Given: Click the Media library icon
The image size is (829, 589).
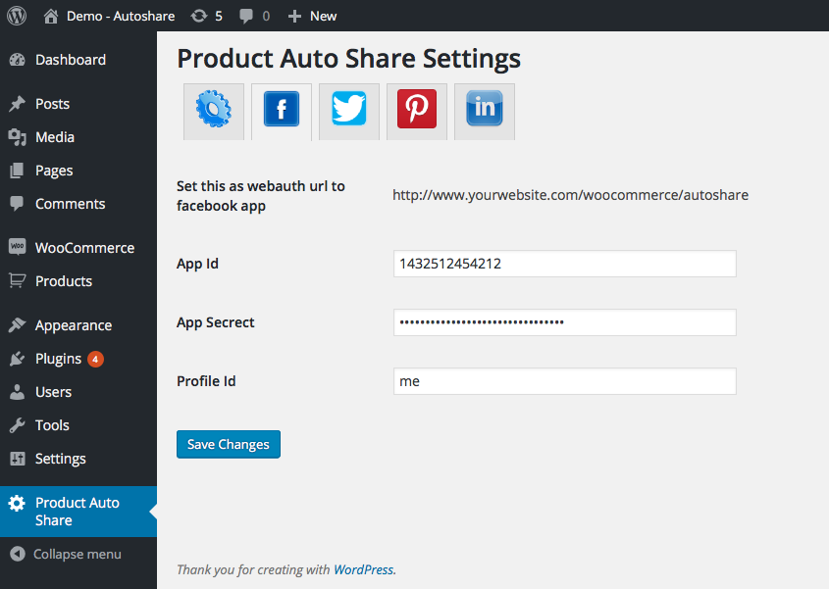Looking at the screenshot, I should click(17, 137).
